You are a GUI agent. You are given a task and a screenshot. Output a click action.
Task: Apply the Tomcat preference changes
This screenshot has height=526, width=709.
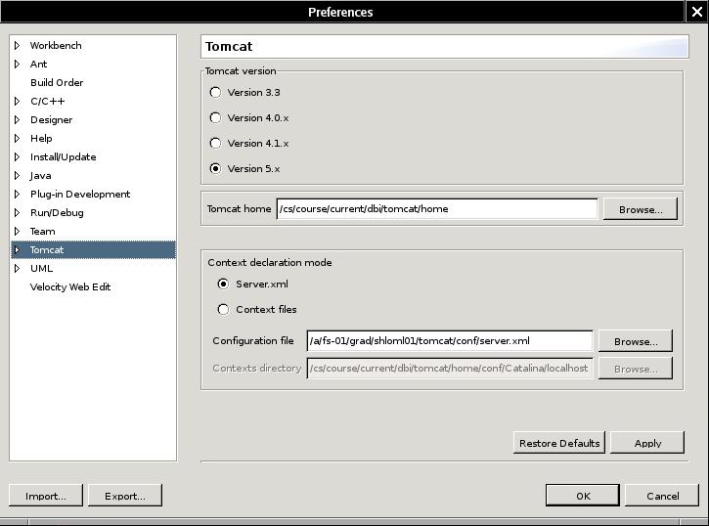click(647, 443)
